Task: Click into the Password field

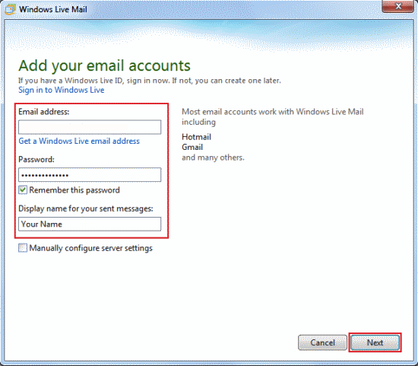Action: [x=90, y=175]
